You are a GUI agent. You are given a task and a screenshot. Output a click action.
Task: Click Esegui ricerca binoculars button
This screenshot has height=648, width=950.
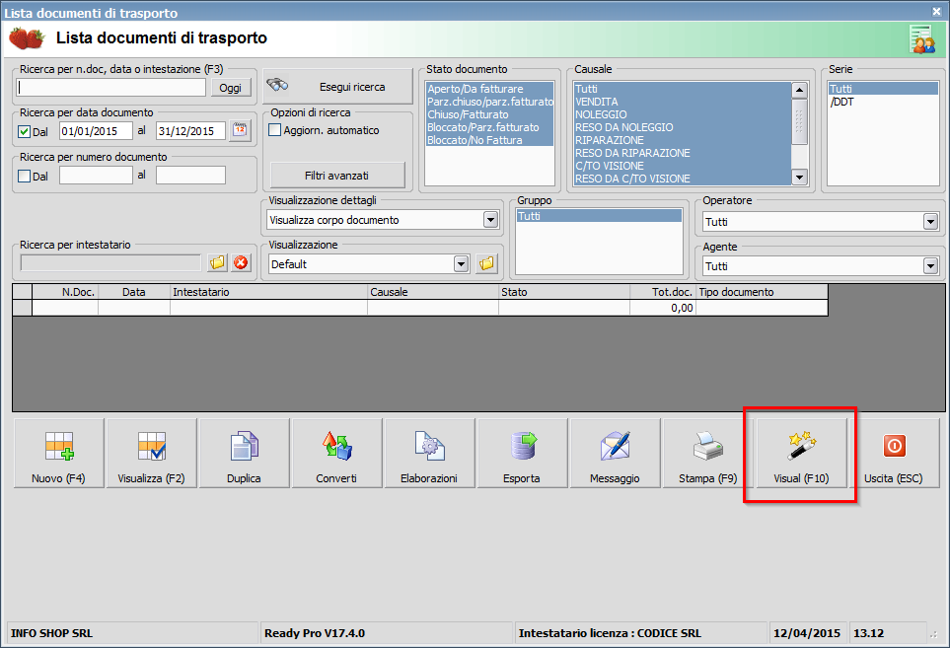[x=337, y=87]
